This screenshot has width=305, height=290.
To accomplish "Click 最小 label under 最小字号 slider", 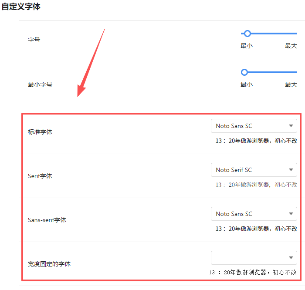I will pos(247,84).
